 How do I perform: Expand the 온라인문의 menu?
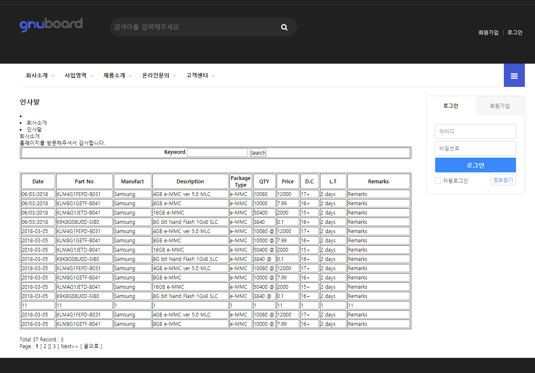[x=159, y=76]
